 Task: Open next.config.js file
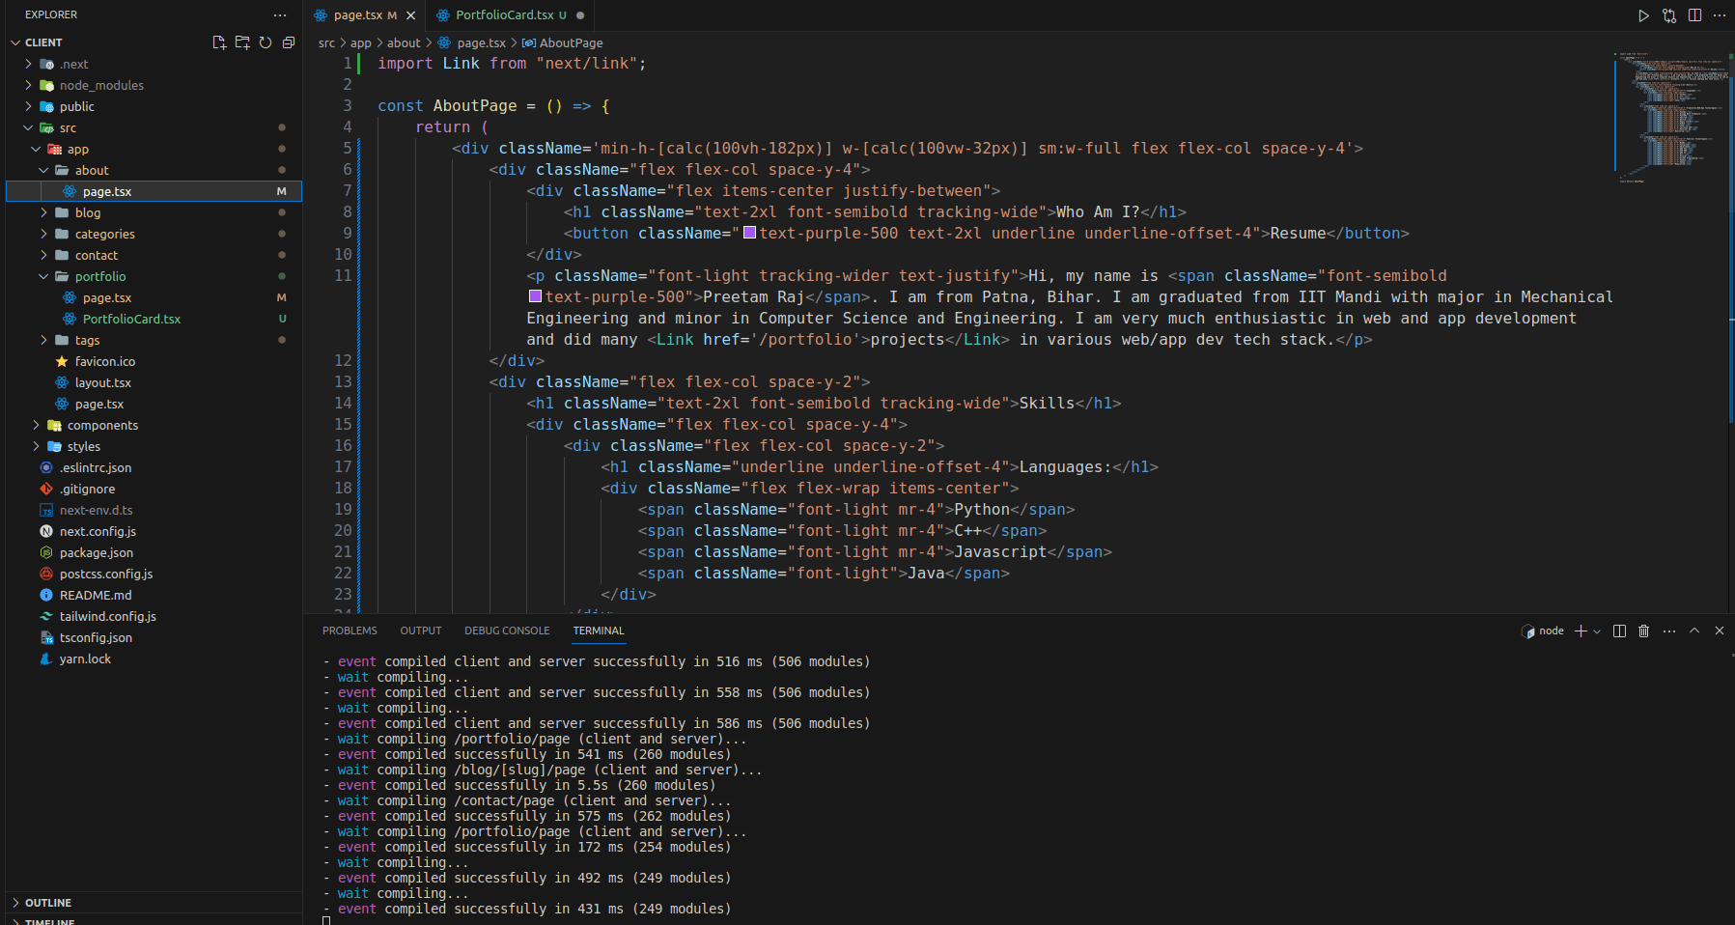click(x=98, y=531)
